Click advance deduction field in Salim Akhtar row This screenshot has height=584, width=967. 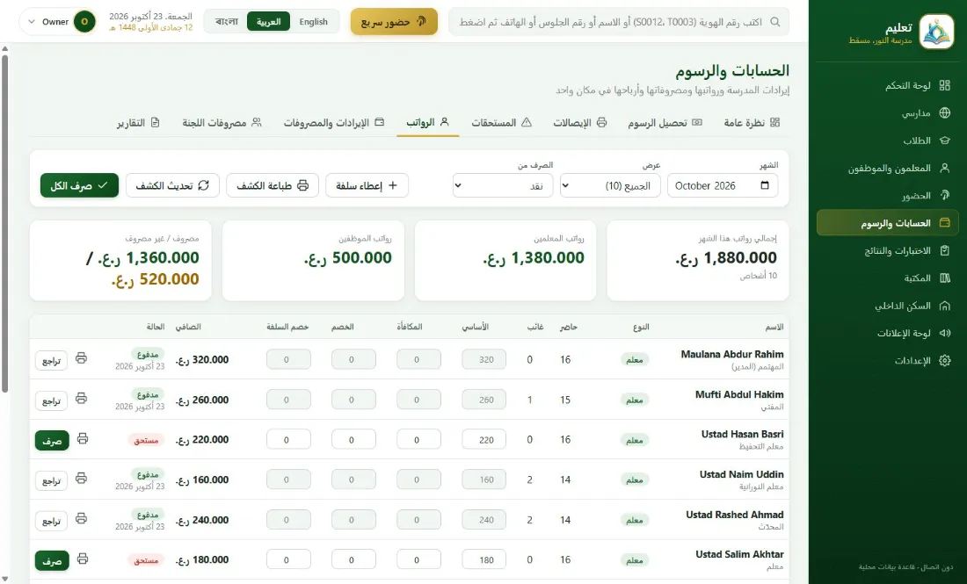[x=288, y=560]
